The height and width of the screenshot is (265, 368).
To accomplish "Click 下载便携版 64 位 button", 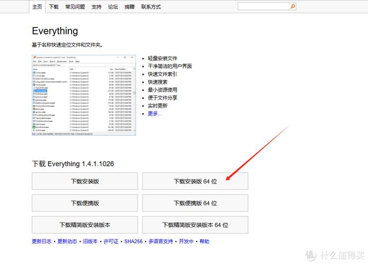I will (195, 203).
